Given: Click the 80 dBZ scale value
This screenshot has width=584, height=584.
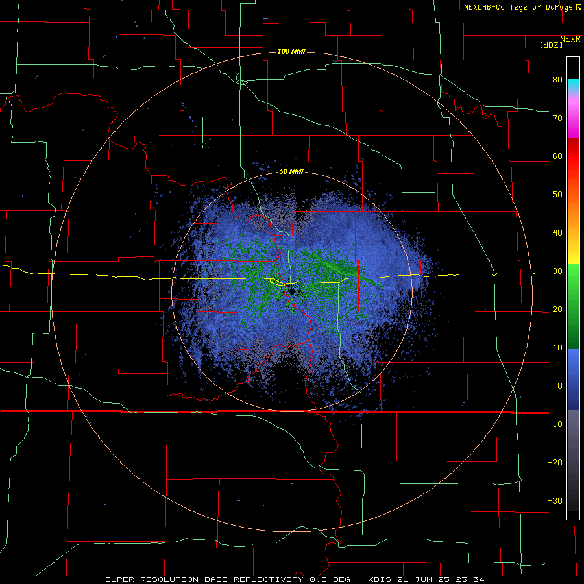Looking at the screenshot, I should (557, 80).
